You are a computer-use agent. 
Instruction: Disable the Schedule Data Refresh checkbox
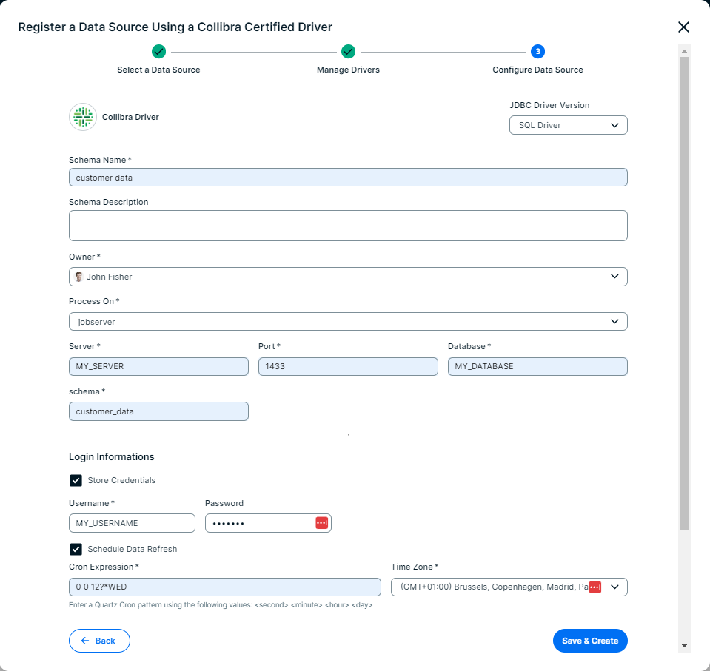[76, 550]
